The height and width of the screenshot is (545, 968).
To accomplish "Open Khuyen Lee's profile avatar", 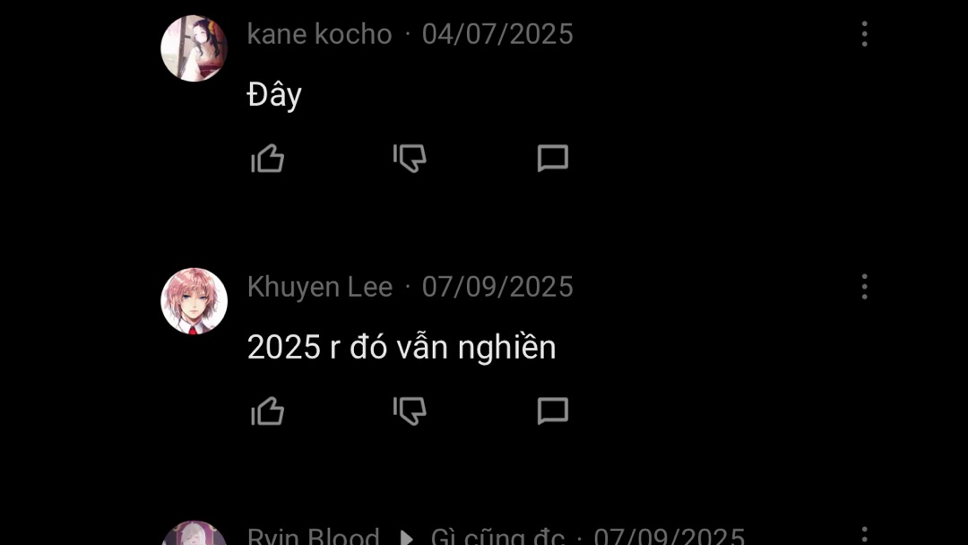I will pos(194,301).
